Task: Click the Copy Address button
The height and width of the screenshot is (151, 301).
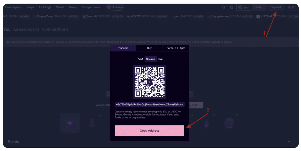Action: point(150,130)
